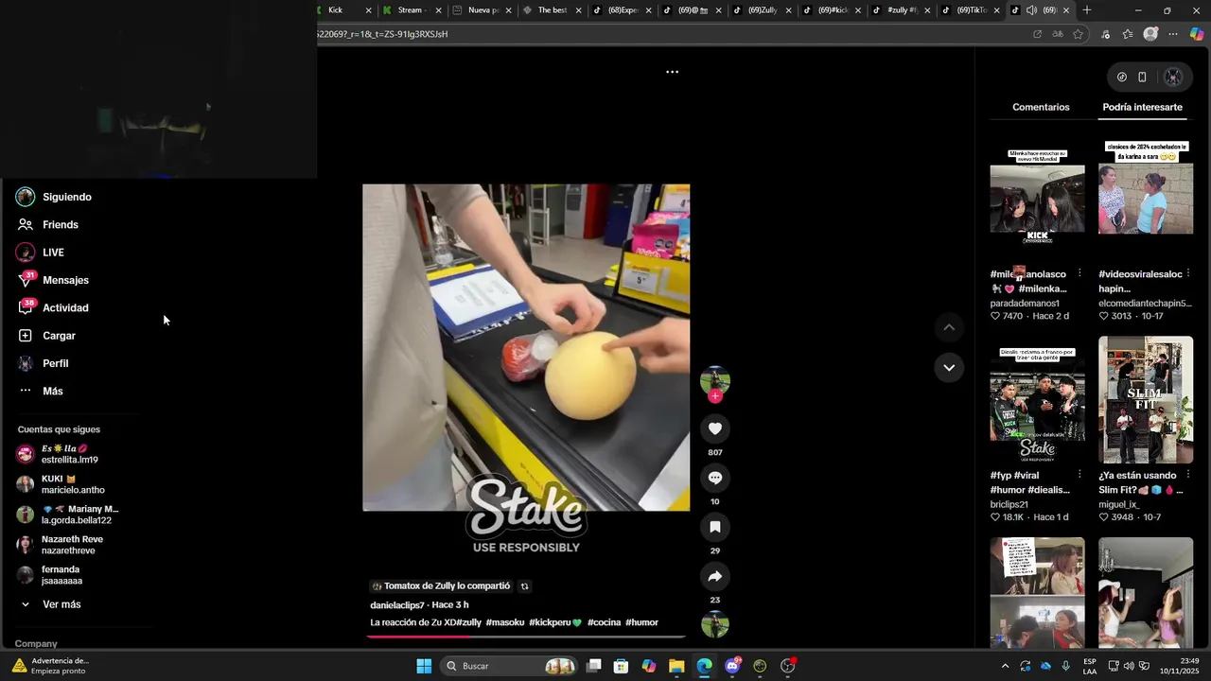This screenshot has height=681, width=1211.
Task: Show hidden system tray icons
Action: tap(1005, 666)
